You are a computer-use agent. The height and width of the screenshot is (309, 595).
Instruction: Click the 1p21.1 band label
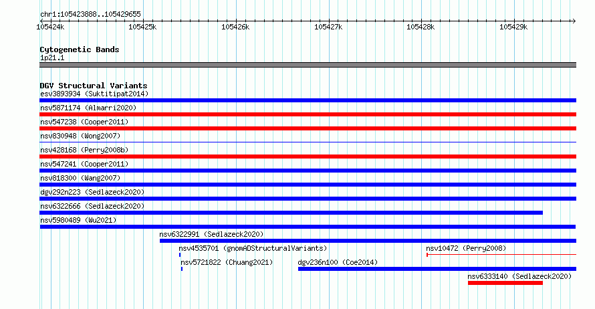[52, 58]
